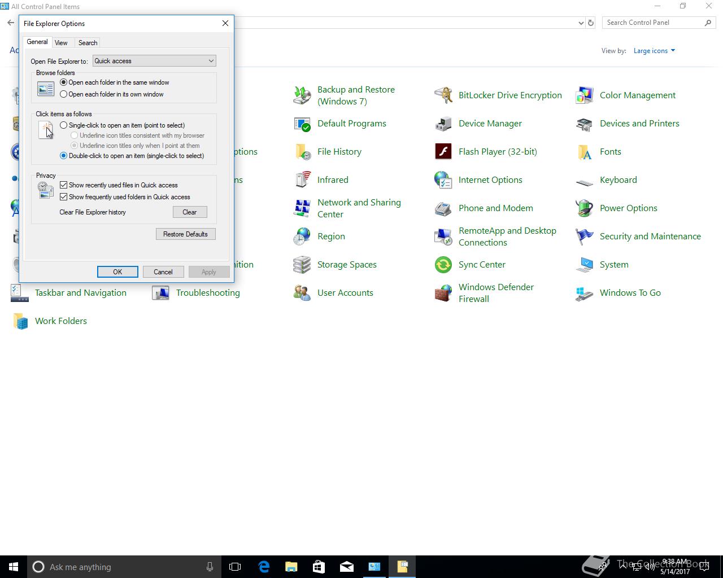Open the File History icon

click(x=302, y=152)
